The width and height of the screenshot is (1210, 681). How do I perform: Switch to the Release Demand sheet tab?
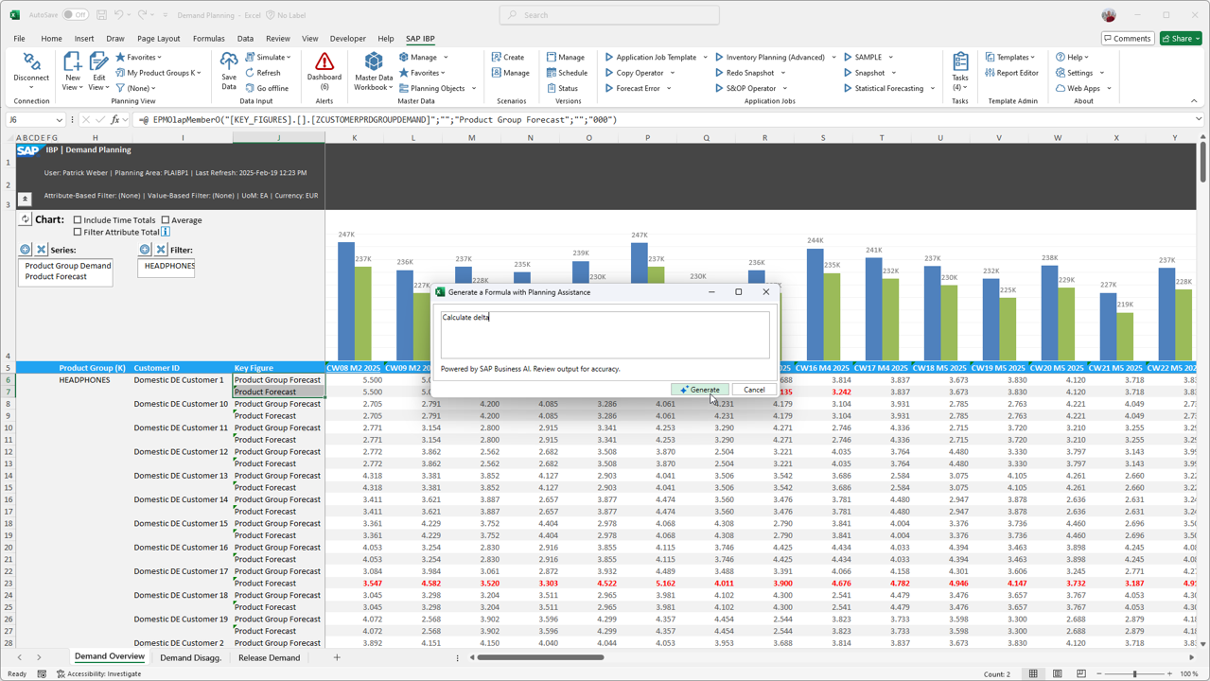[x=269, y=657]
